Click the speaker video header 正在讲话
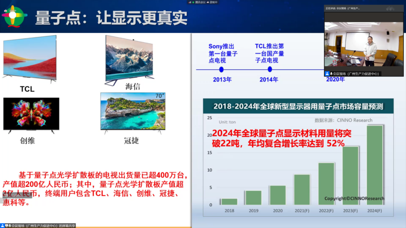406x228 pixels. [x=342, y=8]
